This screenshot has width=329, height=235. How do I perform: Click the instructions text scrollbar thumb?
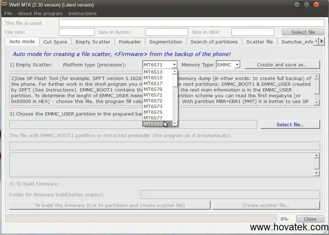coord(317,86)
